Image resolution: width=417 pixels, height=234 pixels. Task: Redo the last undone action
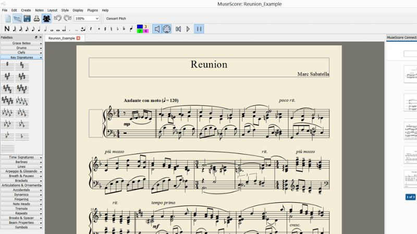67,18
